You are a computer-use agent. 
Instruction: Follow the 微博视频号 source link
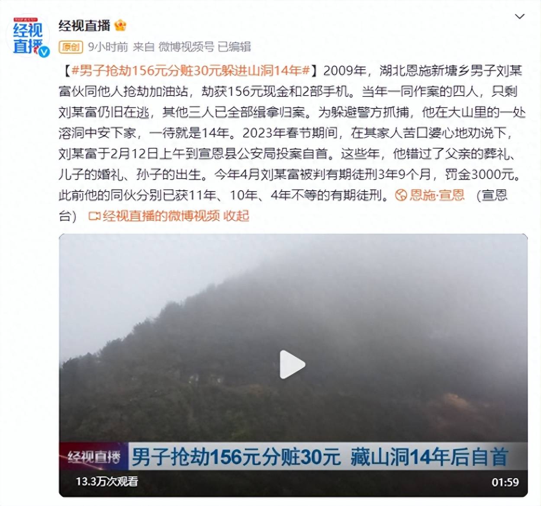[x=186, y=47]
